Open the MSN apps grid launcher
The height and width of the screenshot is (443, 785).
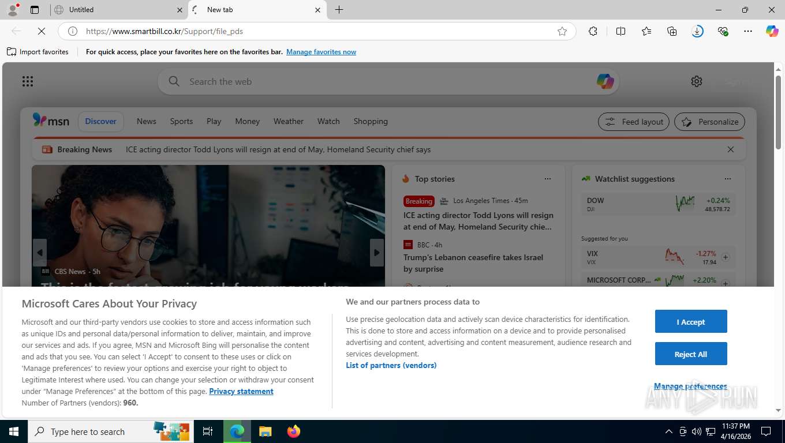pos(28,81)
